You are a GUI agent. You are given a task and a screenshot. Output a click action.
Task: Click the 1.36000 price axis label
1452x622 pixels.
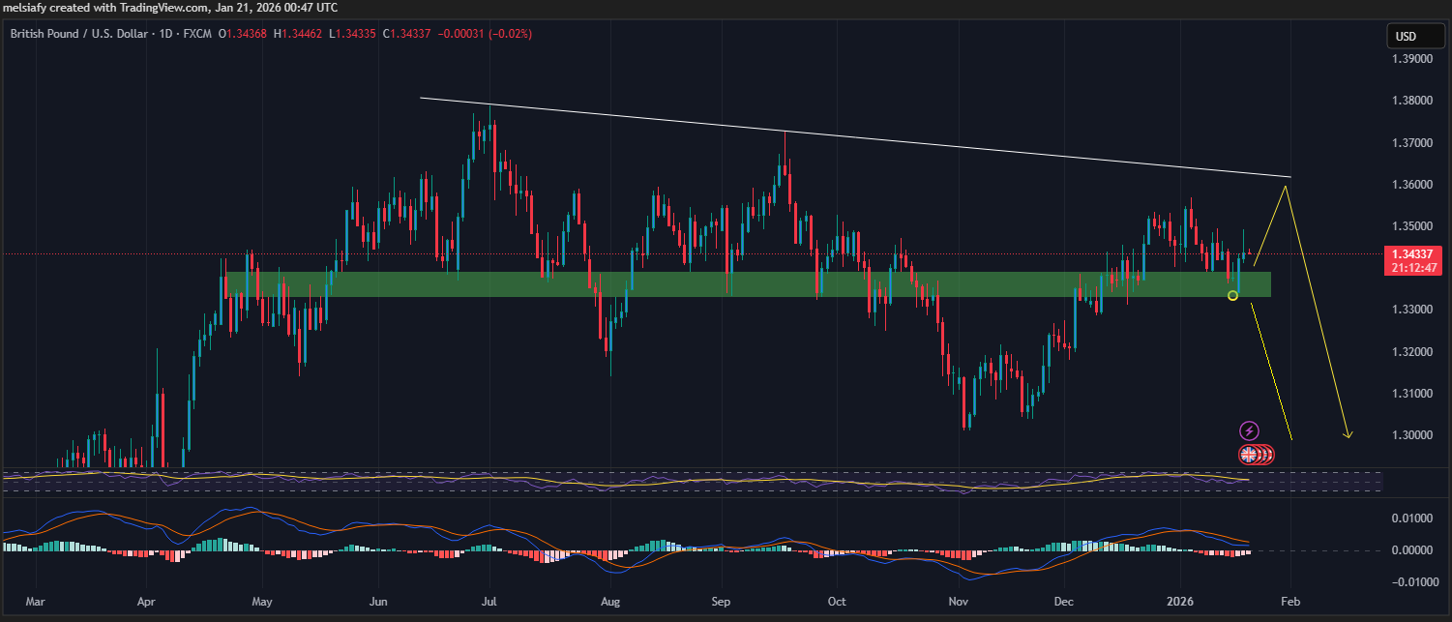[1412, 185]
